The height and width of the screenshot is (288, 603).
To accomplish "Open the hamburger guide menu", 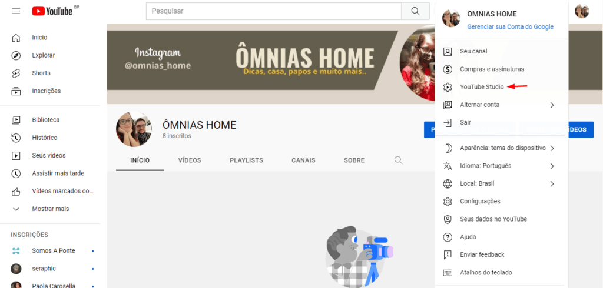I will (16, 11).
